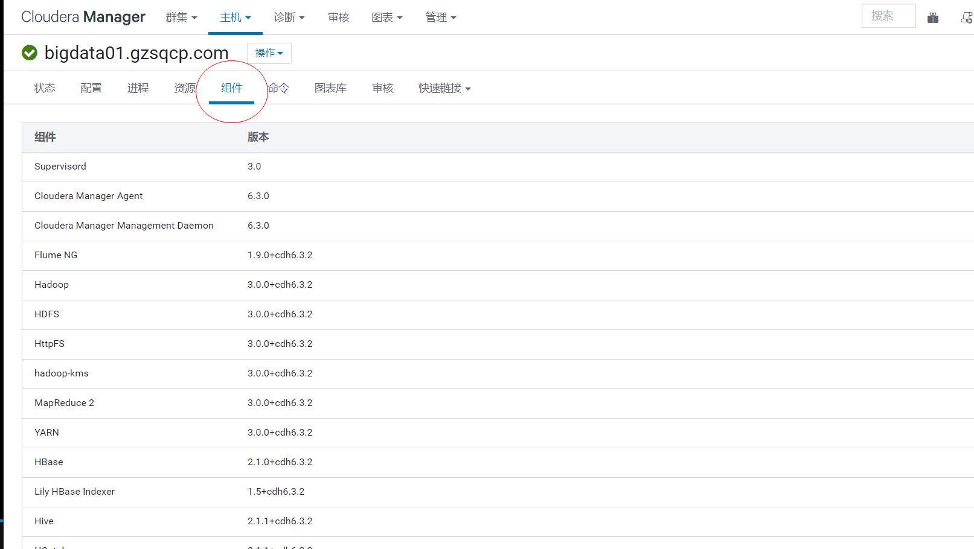Select Cloudera Manager Management Daemon row name
This screenshot has height=549, width=974.
click(x=124, y=226)
